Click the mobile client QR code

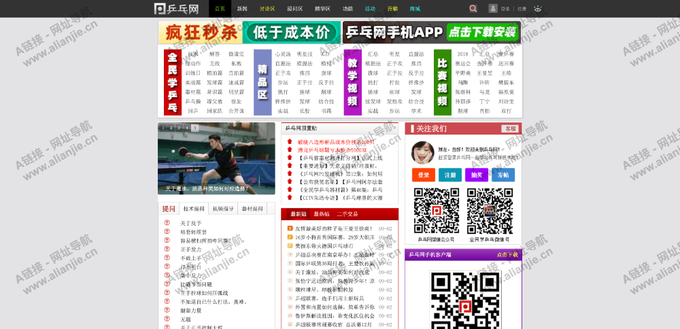pos(465,300)
